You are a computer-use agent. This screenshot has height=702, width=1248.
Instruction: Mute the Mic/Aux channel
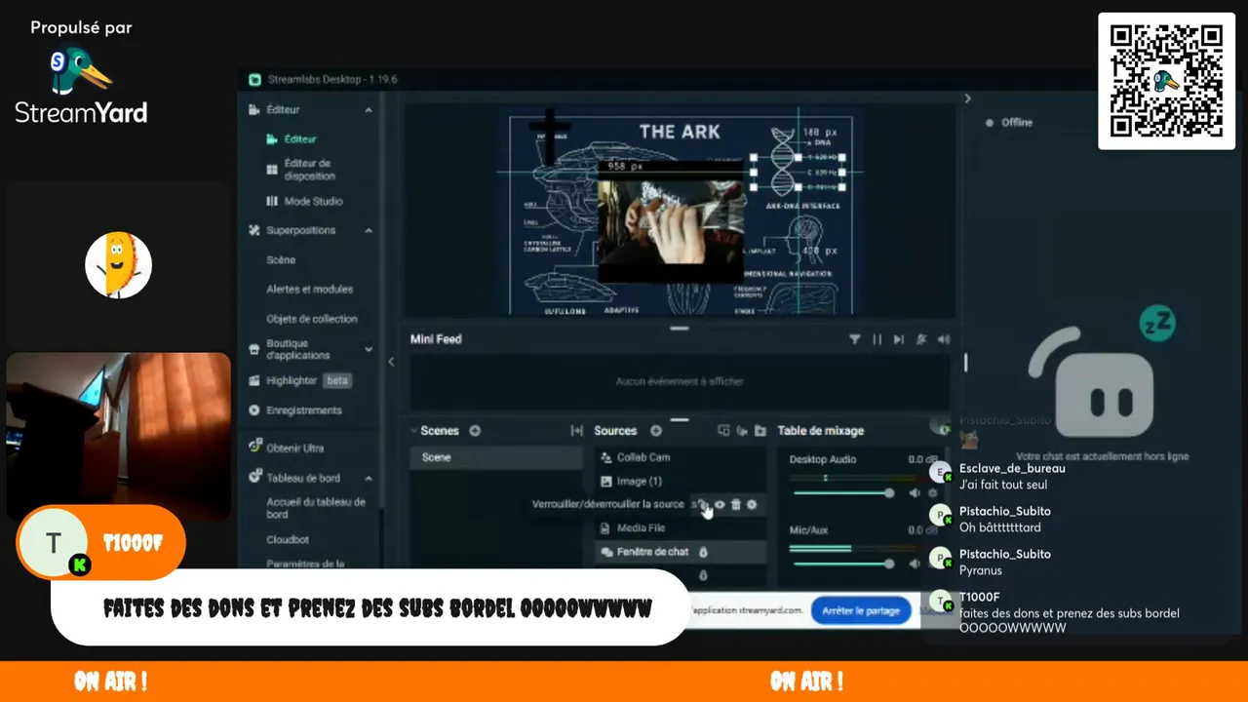[x=914, y=564]
